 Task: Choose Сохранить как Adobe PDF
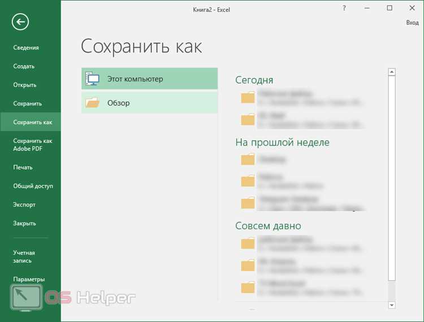(31, 145)
